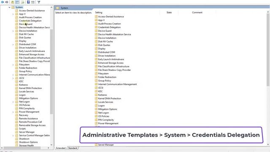Select Folder Redirection in the tree
Screen dimensions: 270x152
click(28, 68)
